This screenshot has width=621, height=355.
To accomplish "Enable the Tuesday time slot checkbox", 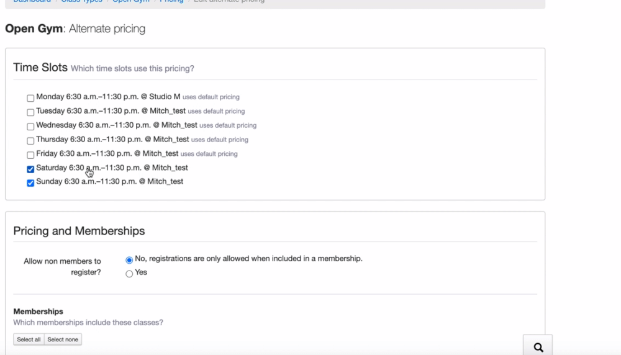I will coord(30,112).
